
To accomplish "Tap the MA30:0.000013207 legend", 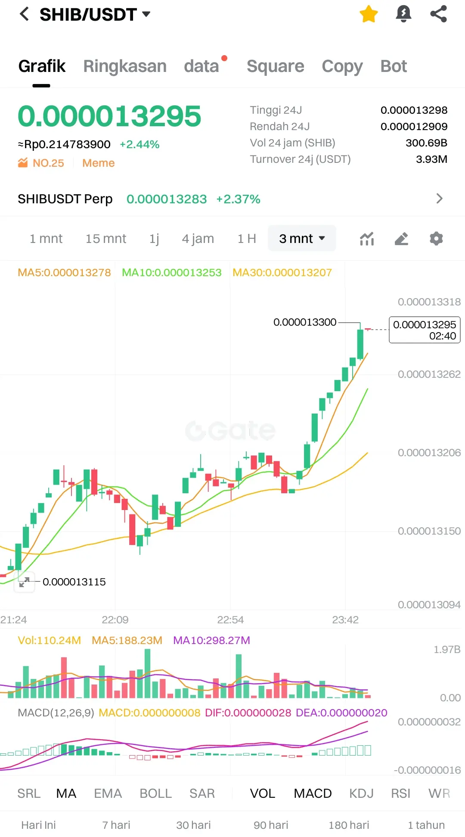I will tap(282, 273).
